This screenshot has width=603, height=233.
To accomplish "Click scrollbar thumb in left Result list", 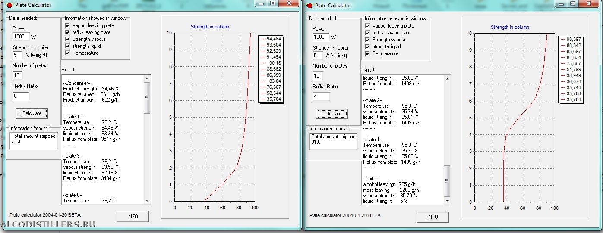I will 147,97.
